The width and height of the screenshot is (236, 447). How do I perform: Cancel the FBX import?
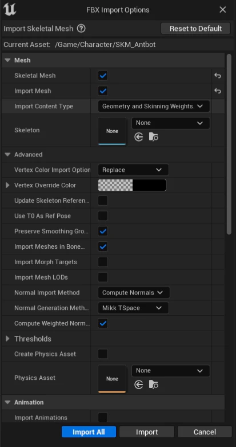pyautogui.click(x=205, y=432)
